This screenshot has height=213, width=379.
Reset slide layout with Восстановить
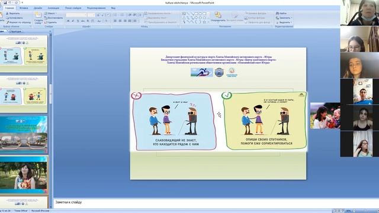53,18
